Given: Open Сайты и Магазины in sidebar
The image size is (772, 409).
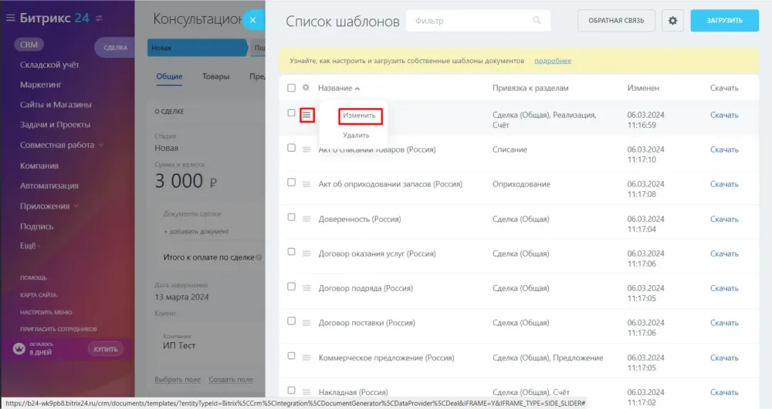Looking at the screenshot, I should [56, 105].
